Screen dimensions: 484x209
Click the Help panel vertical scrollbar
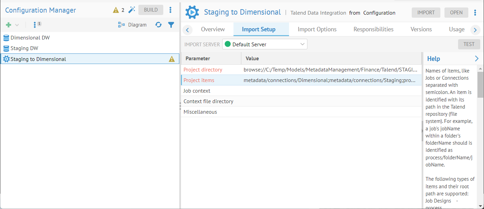480,85
